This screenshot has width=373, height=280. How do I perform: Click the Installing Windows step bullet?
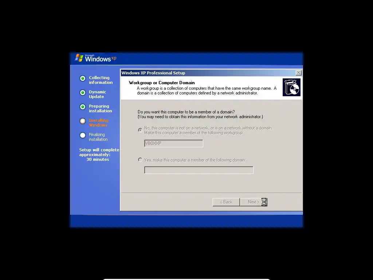83,121
